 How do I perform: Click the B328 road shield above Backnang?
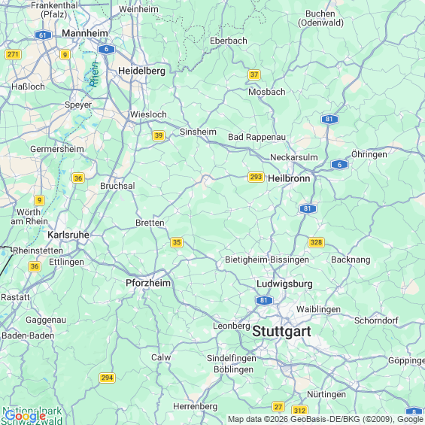click(x=317, y=242)
